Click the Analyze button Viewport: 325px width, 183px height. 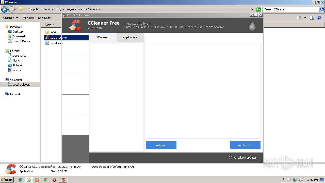[x=161, y=145]
